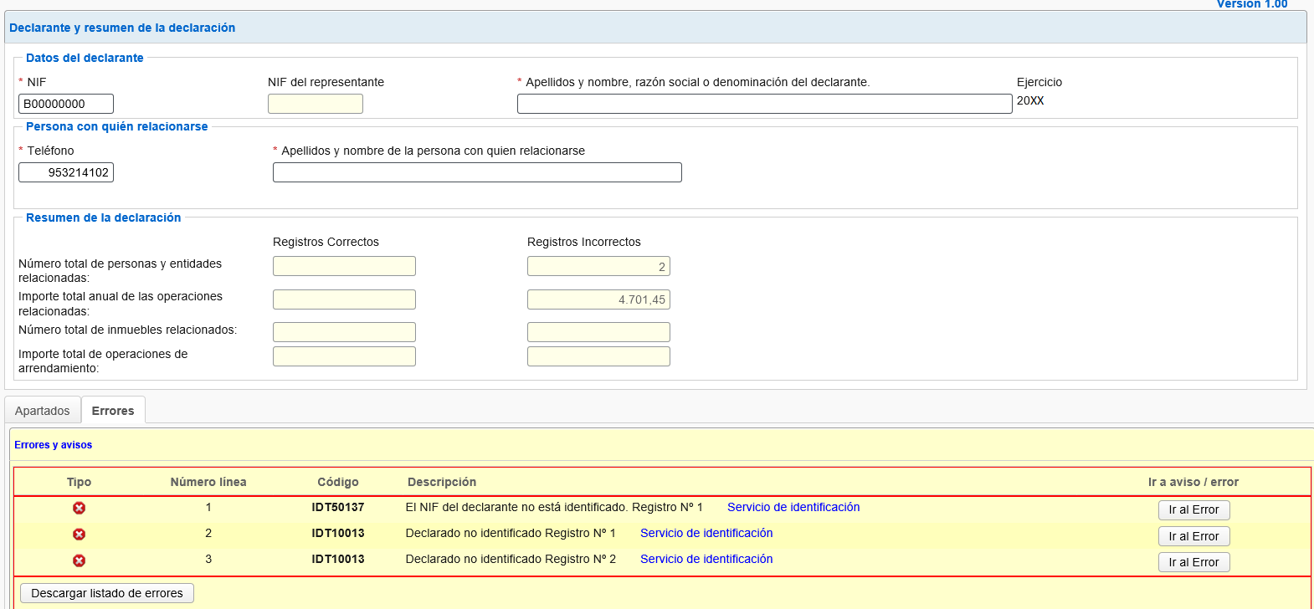Viewport: 1314px width, 609px height.
Task: Click text 'Declarado no identificado Registro Nº 1'
Action: [511, 533]
